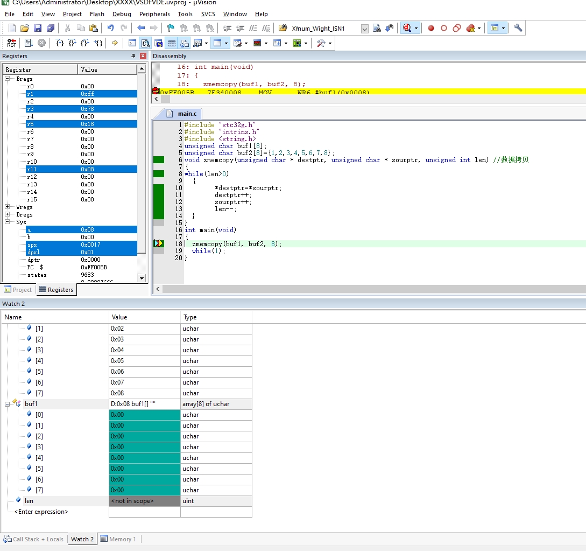Click the Undo arrow icon
The width and height of the screenshot is (586, 551).
pos(111,28)
